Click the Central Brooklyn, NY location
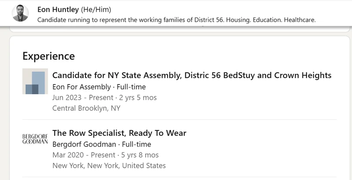The width and height of the screenshot is (352, 180). pyautogui.click(x=86, y=108)
